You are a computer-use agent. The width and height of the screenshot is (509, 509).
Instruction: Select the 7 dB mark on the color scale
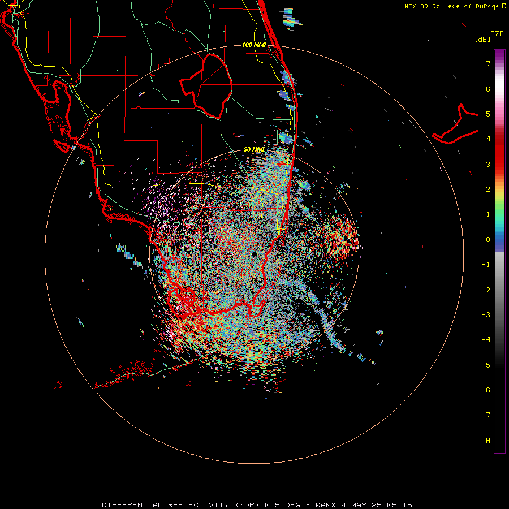tap(488, 63)
